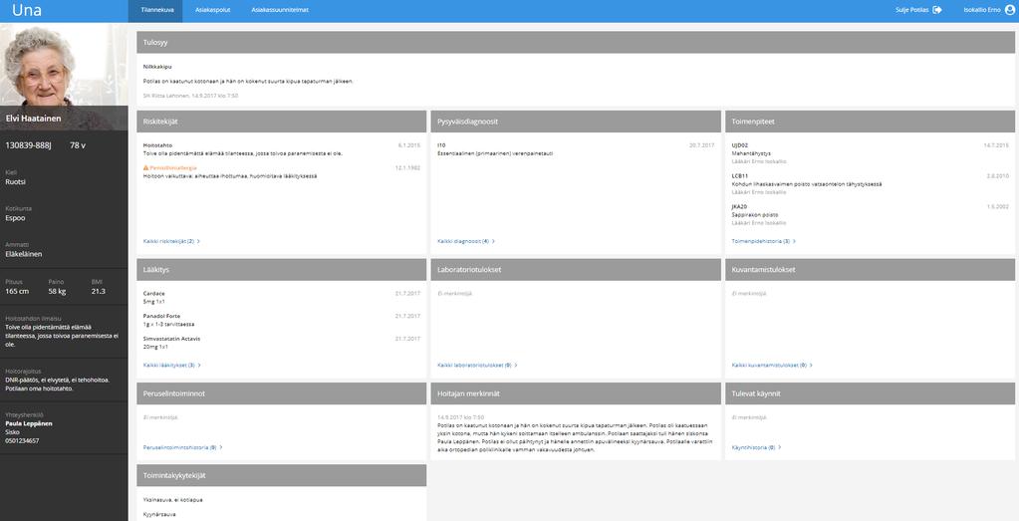Screen dimensions: 1019x521
Task: Select the LCB11 procedure entry
Action: tap(871, 184)
